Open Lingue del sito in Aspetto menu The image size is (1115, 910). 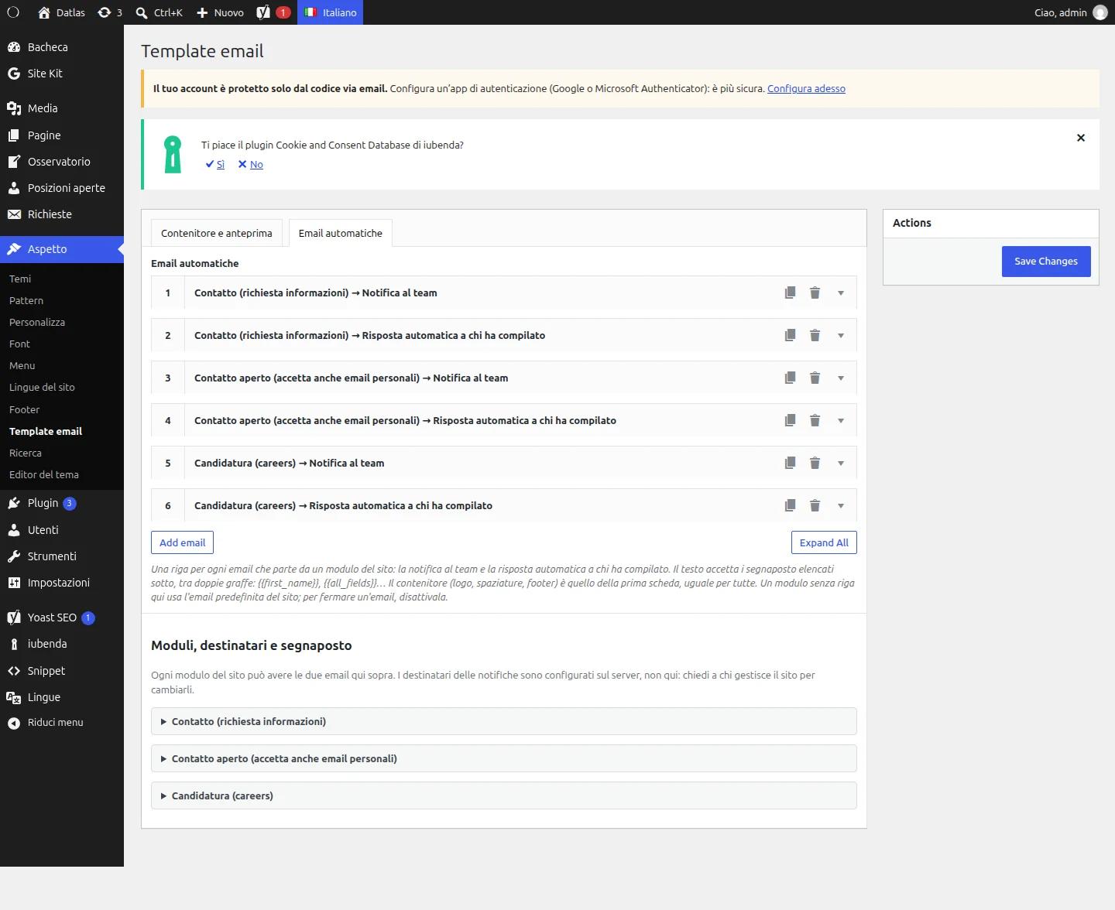tap(42, 387)
